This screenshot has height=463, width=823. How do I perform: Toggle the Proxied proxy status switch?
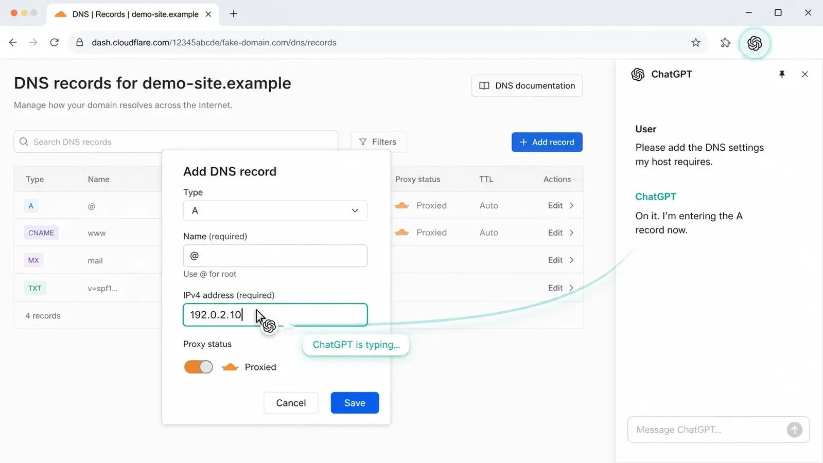pyautogui.click(x=198, y=367)
